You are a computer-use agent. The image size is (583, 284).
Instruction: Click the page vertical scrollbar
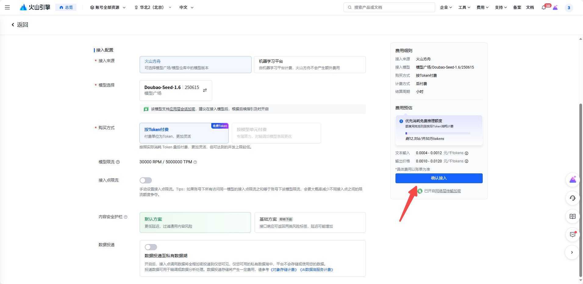581,190
